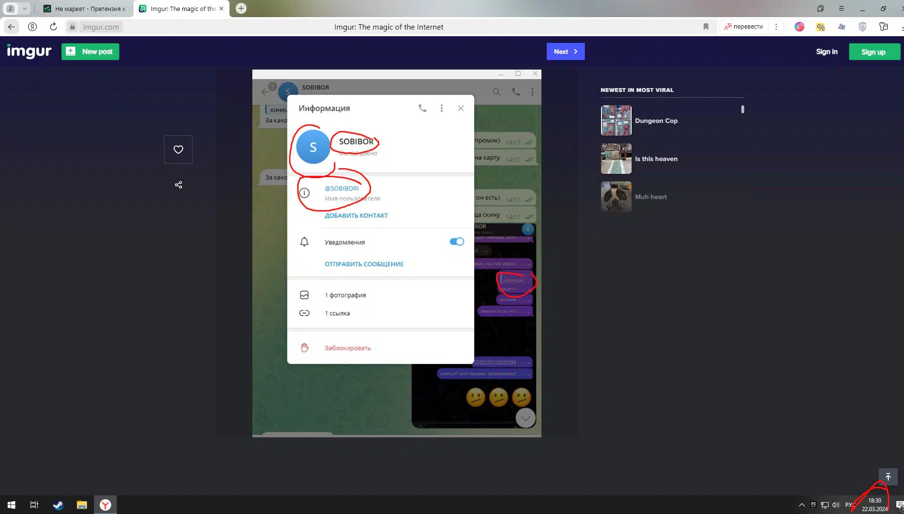Click the tab counter showing 2
904x514 pixels.
click(x=10, y=9)
